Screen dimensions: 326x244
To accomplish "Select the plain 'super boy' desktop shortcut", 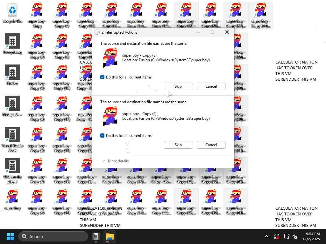I will point(12,200).
